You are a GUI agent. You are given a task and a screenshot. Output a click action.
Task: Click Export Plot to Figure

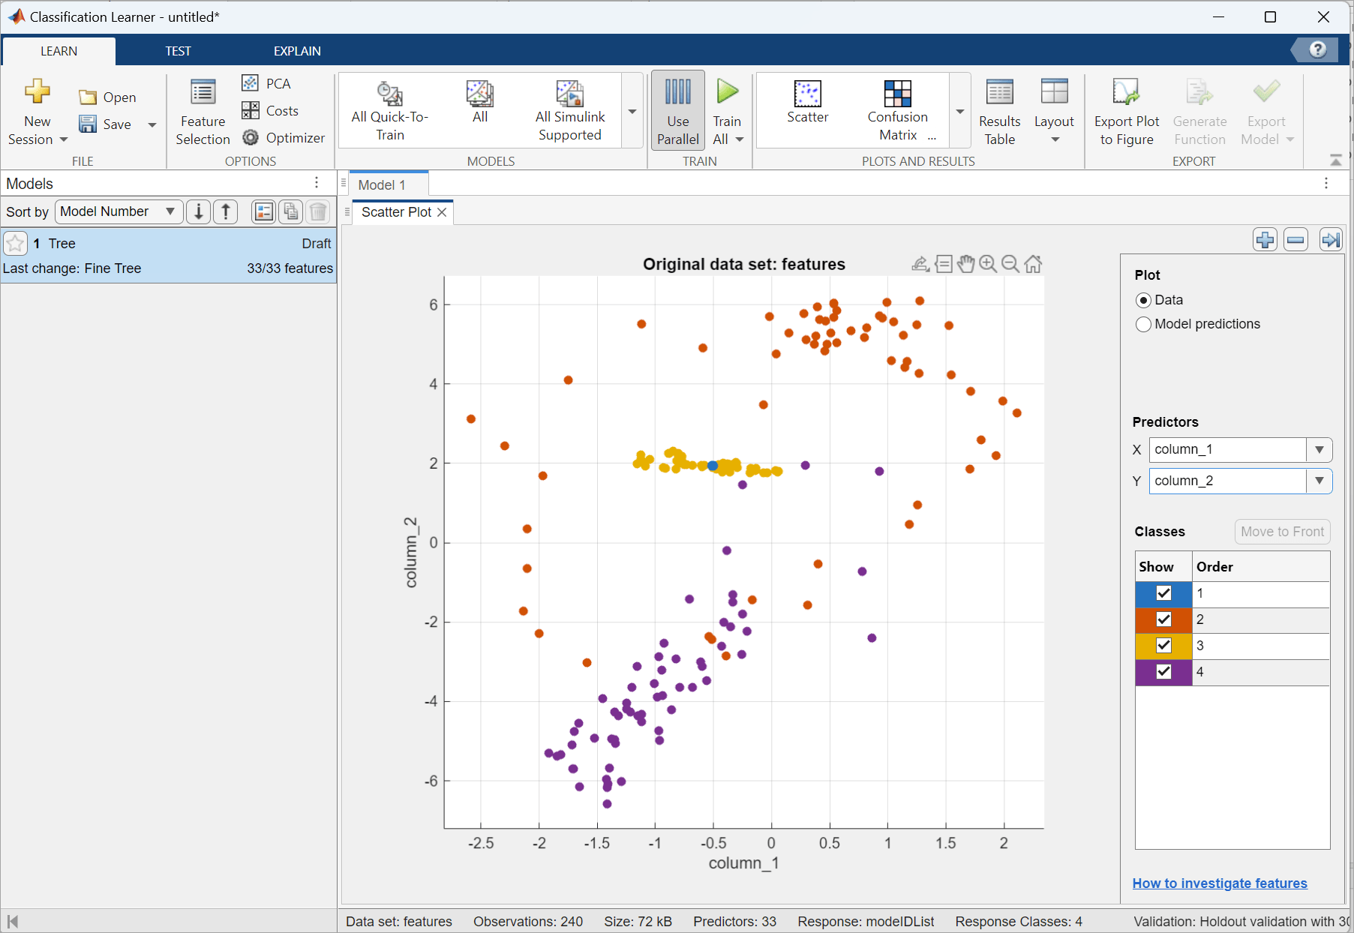[1126, 109]
